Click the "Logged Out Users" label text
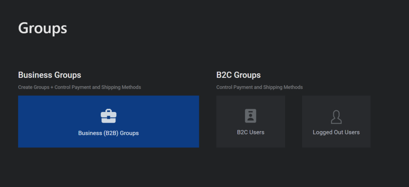Screen dimensions: 409x187 [x=336, y=132]
